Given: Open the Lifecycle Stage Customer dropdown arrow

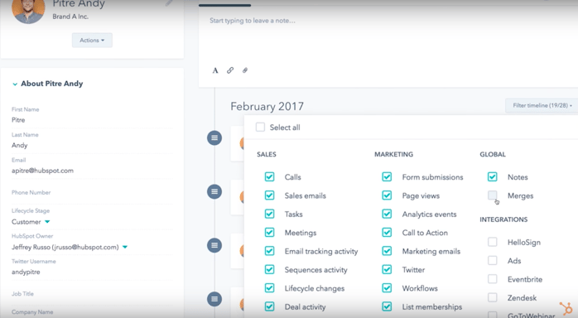Looking at the screenshot, I should (47, 222).
